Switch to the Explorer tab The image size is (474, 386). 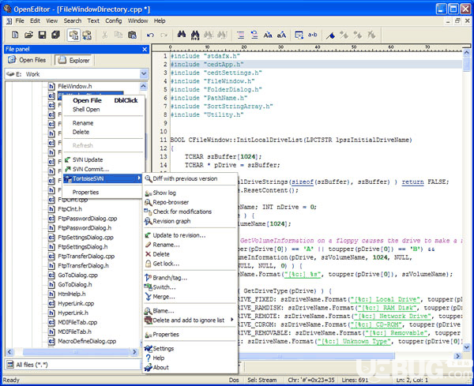[74, 60]
